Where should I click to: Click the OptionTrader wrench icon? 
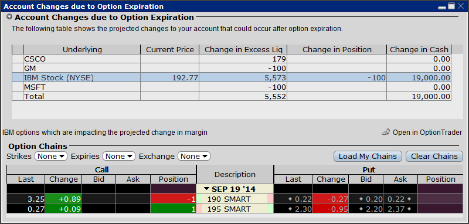click(x=386, y=132)
